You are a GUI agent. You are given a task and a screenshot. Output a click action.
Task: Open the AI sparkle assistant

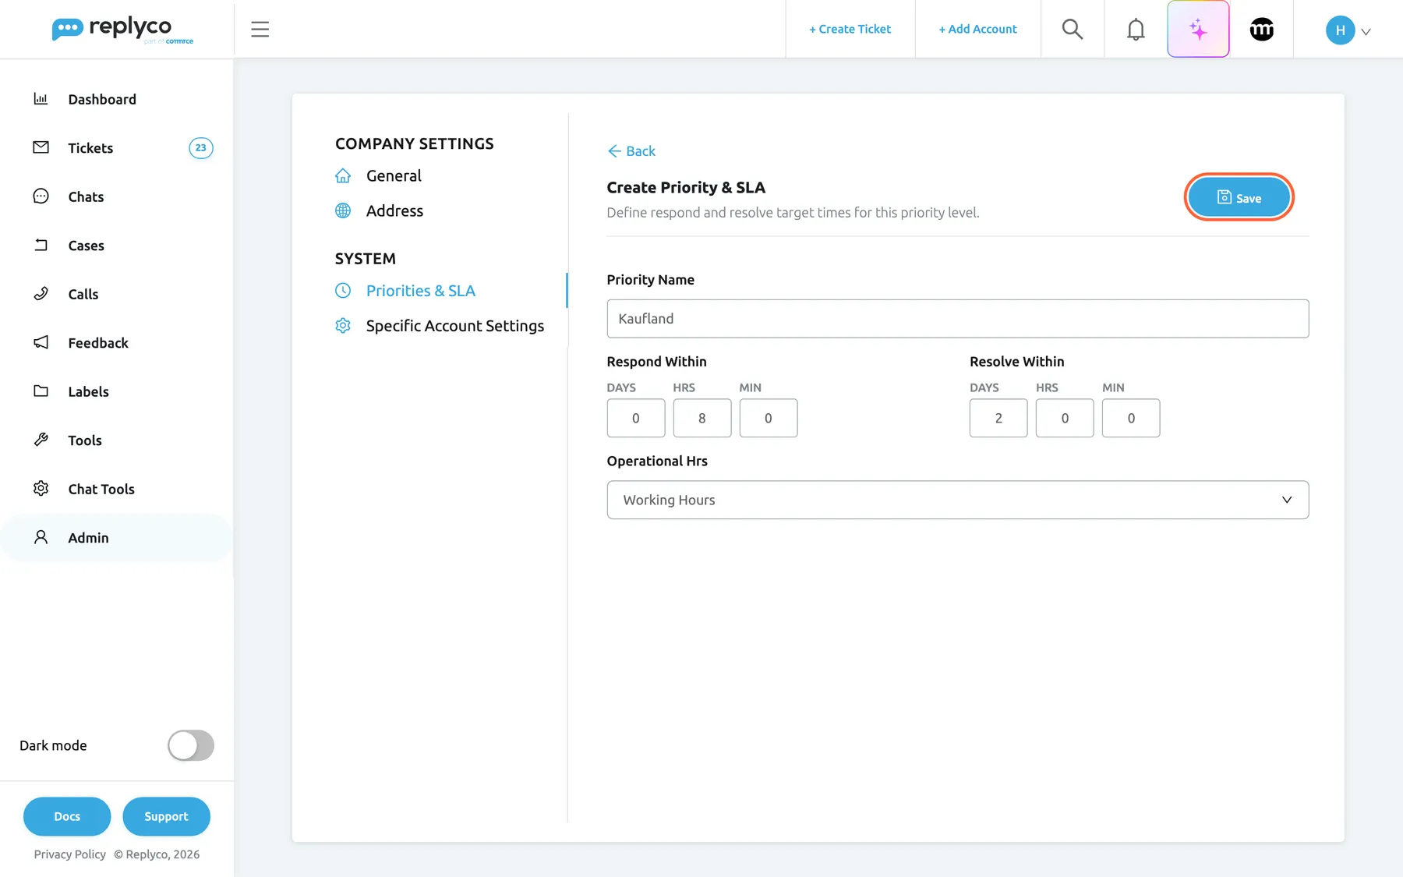[x=1198, y=30]
